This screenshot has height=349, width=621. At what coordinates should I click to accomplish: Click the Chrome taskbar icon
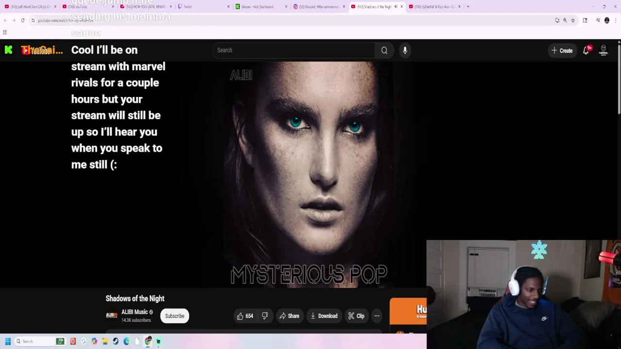point(148,341)
